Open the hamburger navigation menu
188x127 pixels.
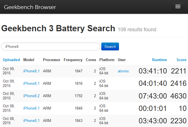[178, 7]
